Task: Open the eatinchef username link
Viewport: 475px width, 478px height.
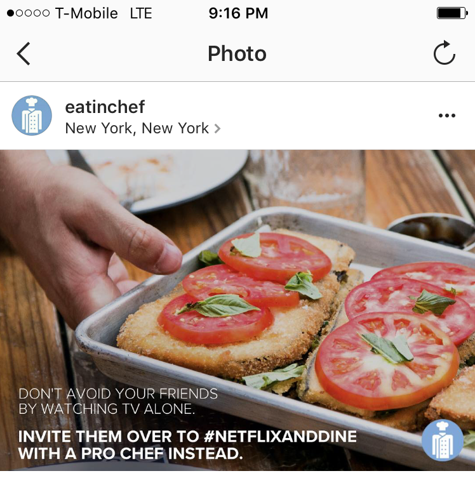Action: click(x=105, y=107)
